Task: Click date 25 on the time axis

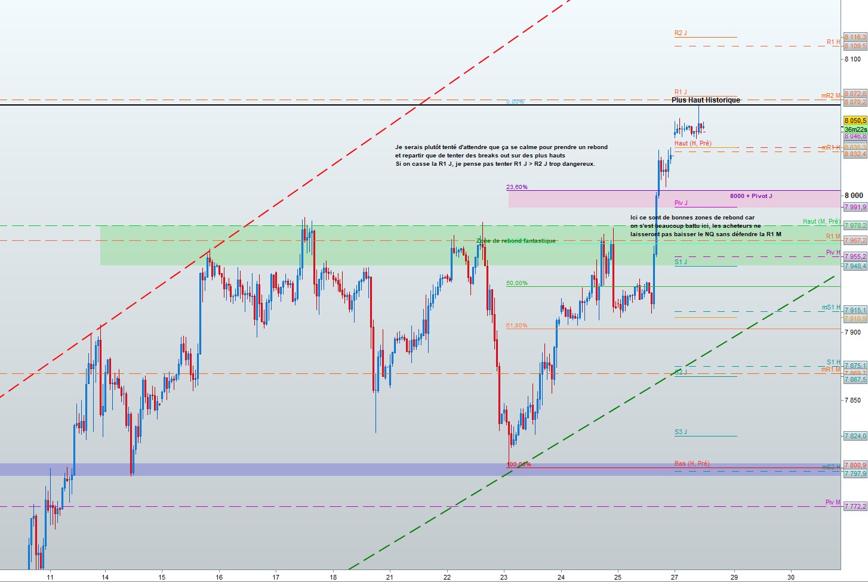Action: (x=617, y=577)
